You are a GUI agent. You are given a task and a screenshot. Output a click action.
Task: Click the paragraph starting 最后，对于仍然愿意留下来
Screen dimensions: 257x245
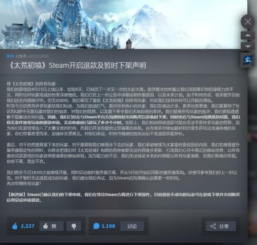[123, 153]
